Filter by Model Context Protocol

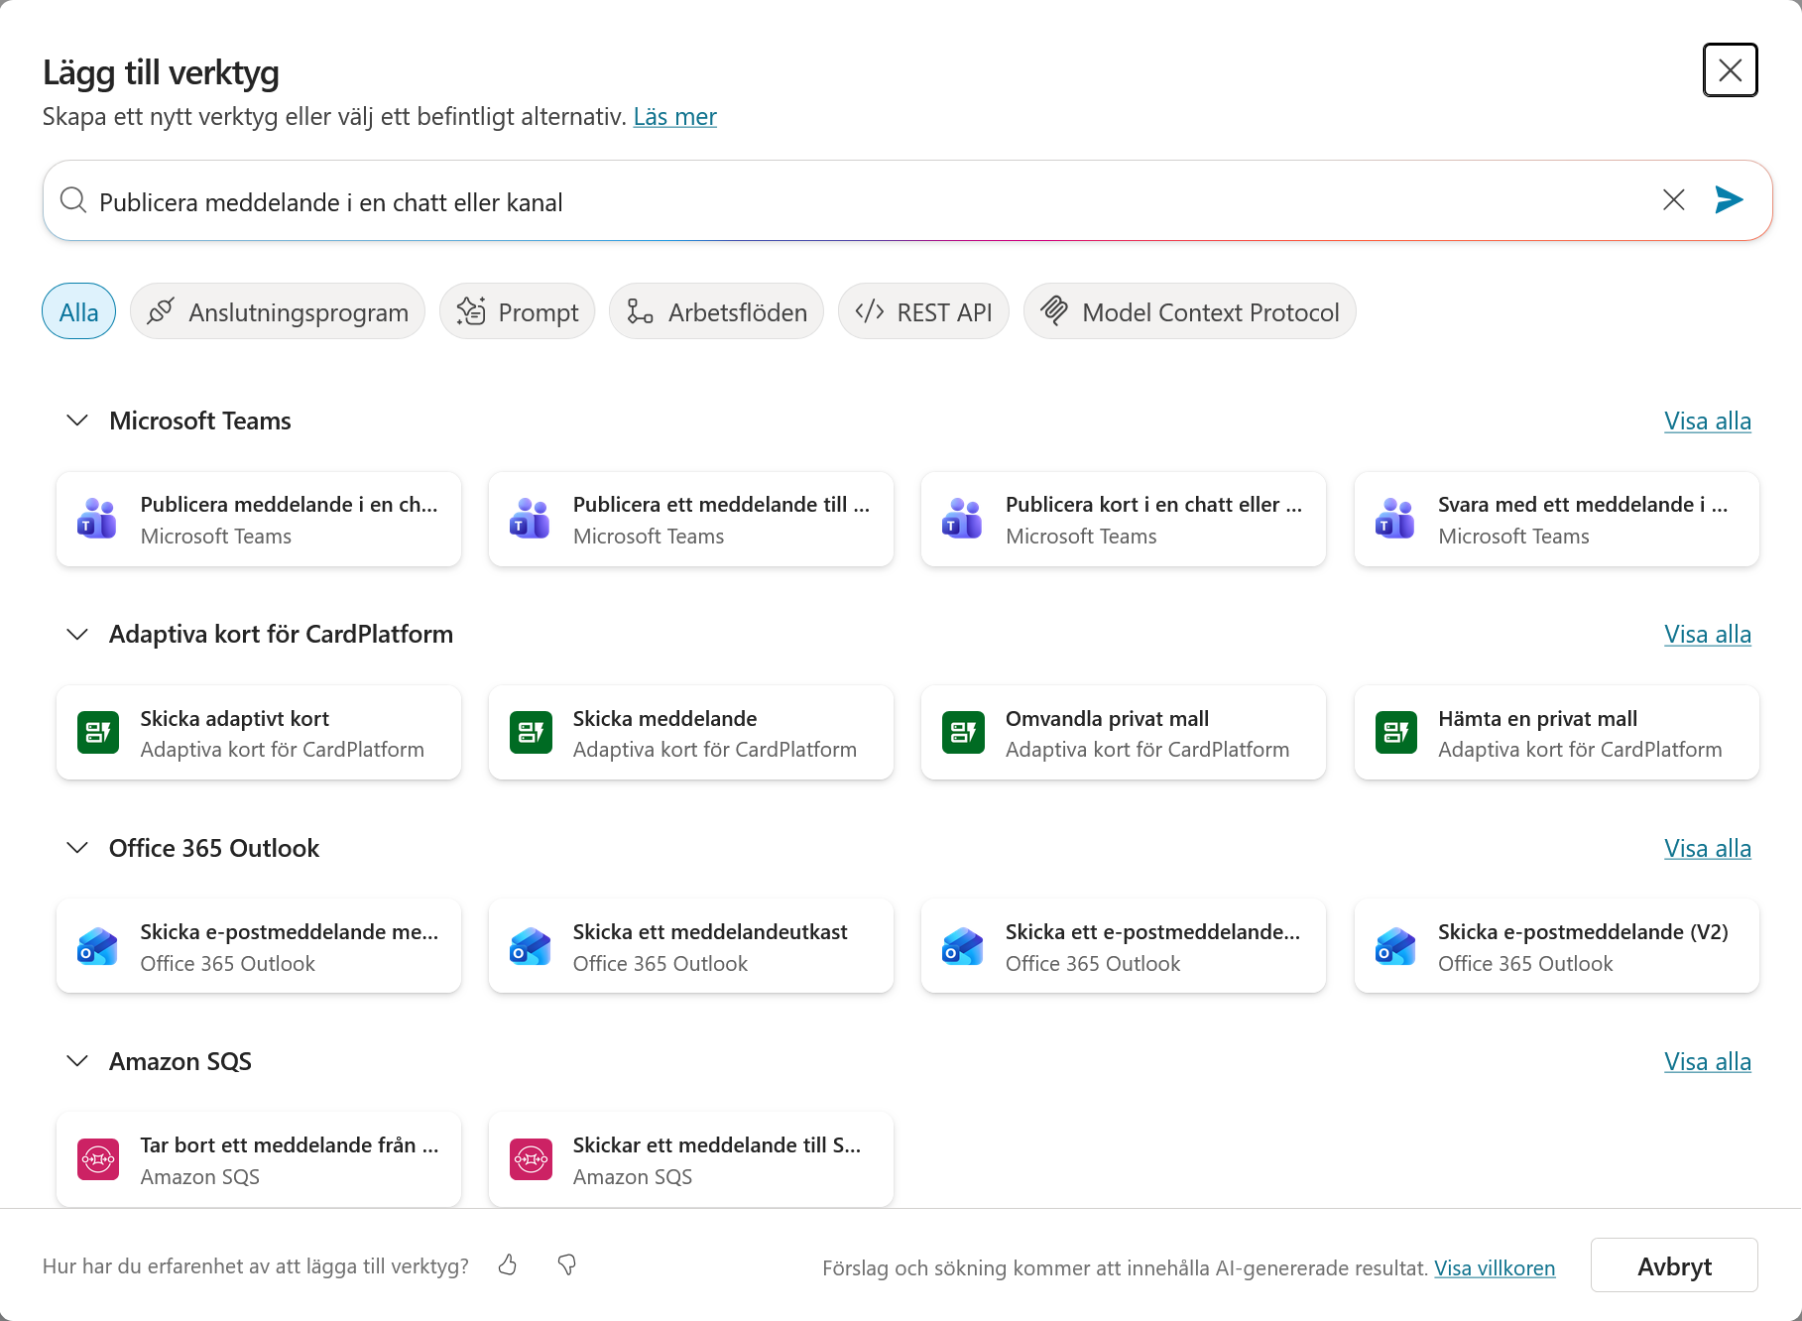[x=1189, y=311]
